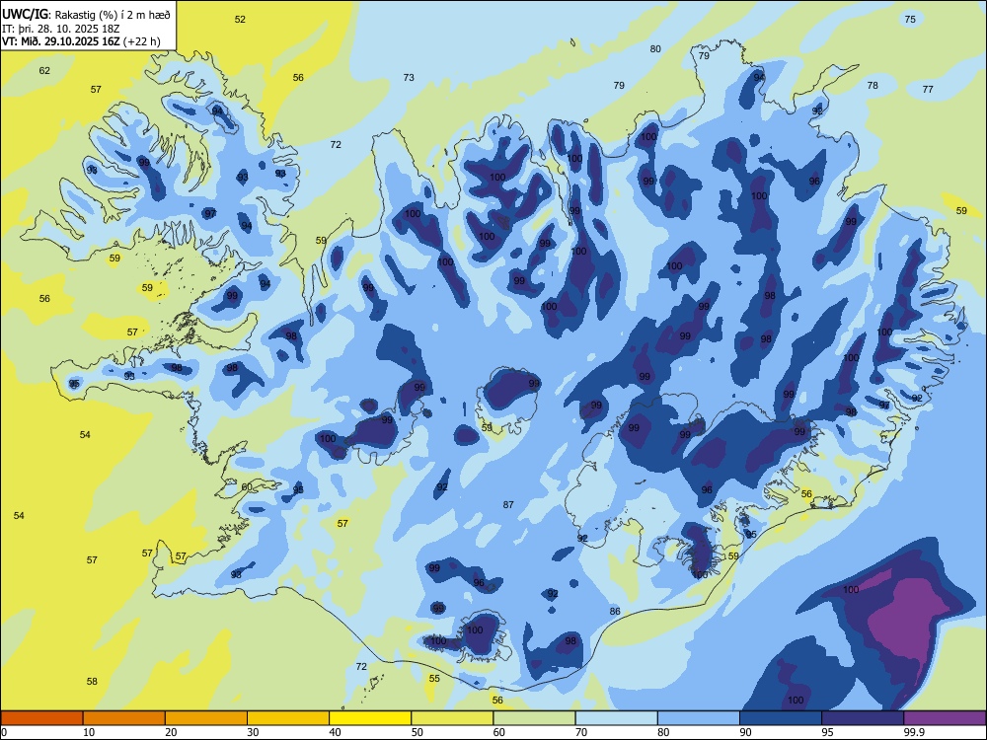The height and width of the screenshot is (740, 987).
Task: Click the '99.9' legend tick label
Action: (x=913, y=732)
